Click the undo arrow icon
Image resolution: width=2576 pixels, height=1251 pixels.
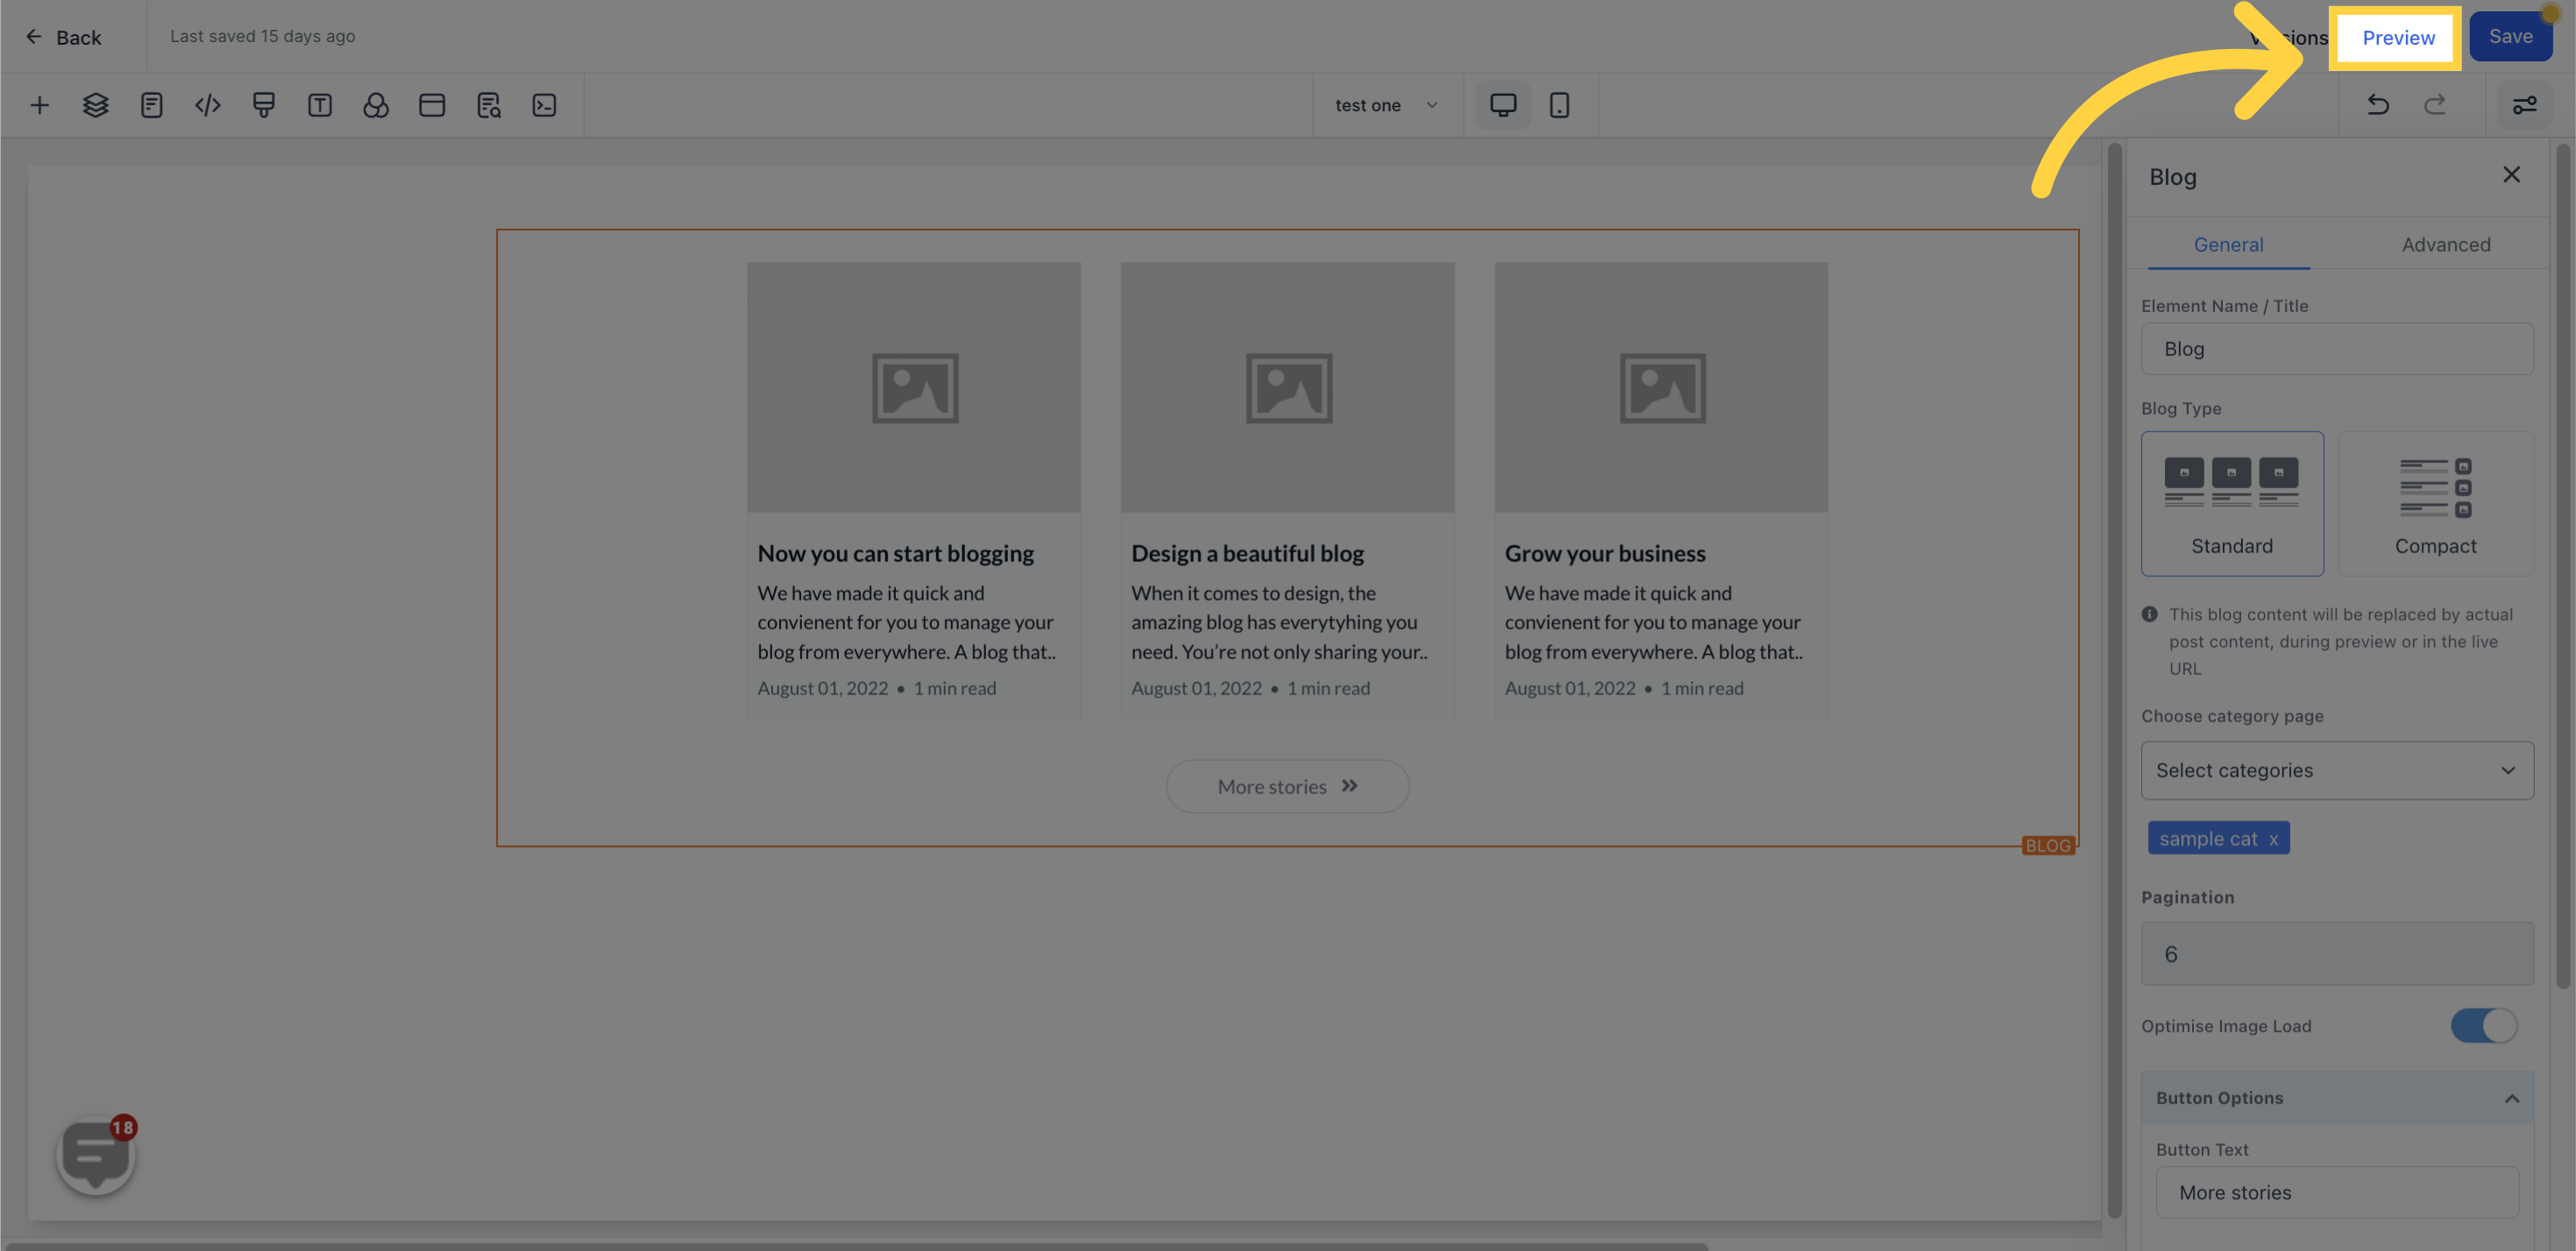(2378, 105)
